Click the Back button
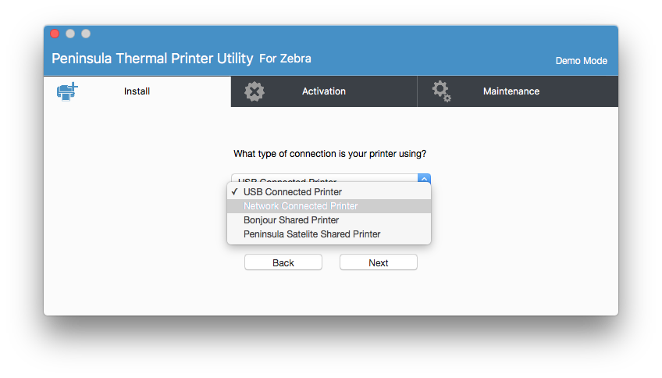This screenshot has width=662, height=378. click(x=283, y=262)
